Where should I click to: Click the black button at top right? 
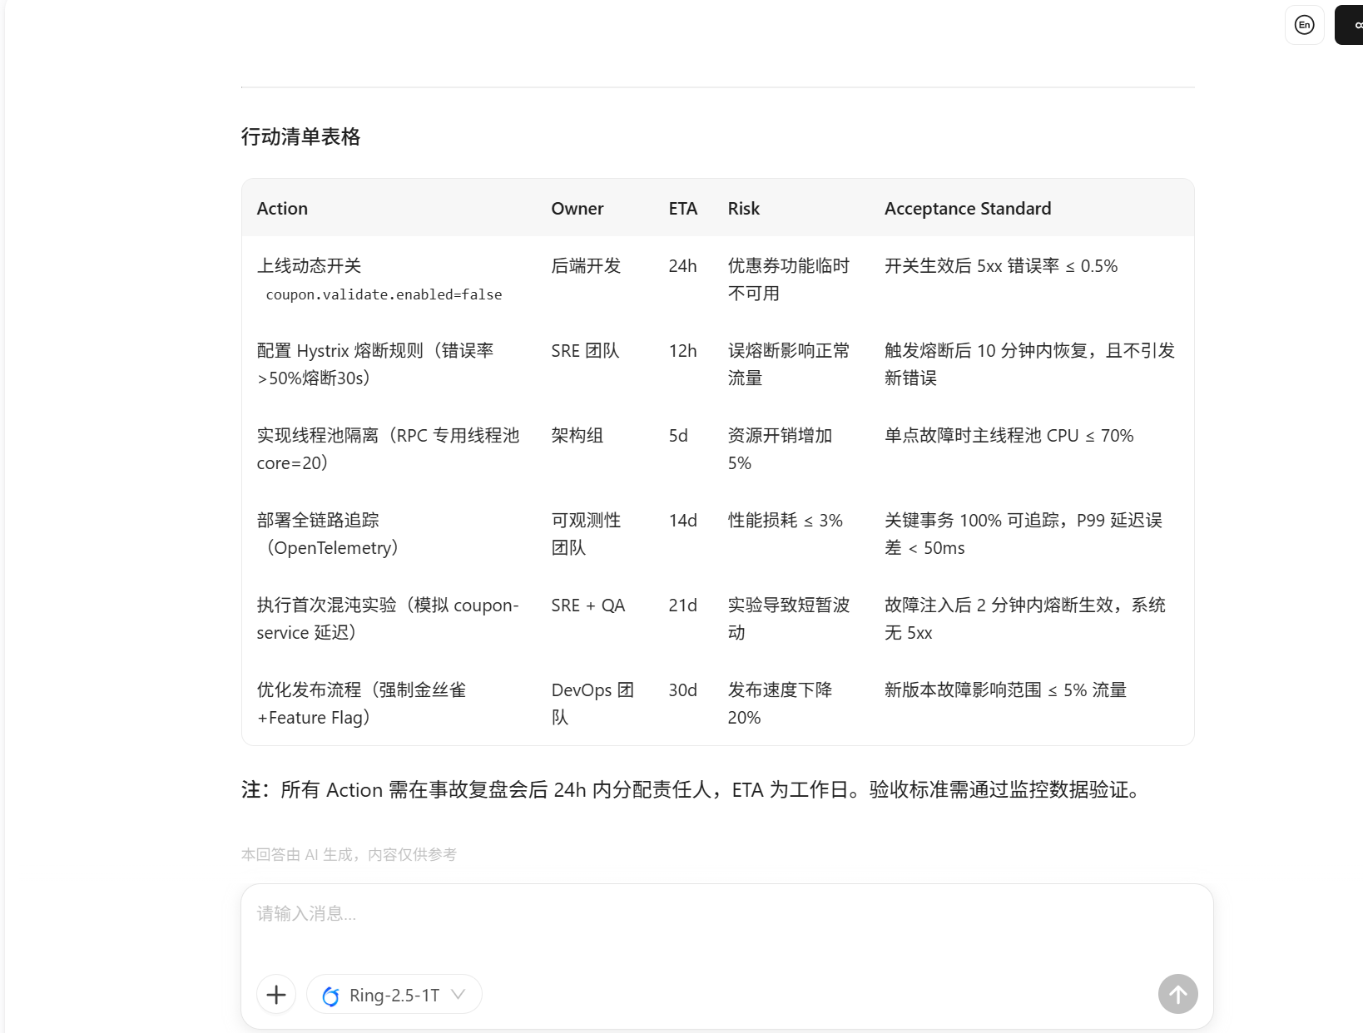pos(1349,25)
